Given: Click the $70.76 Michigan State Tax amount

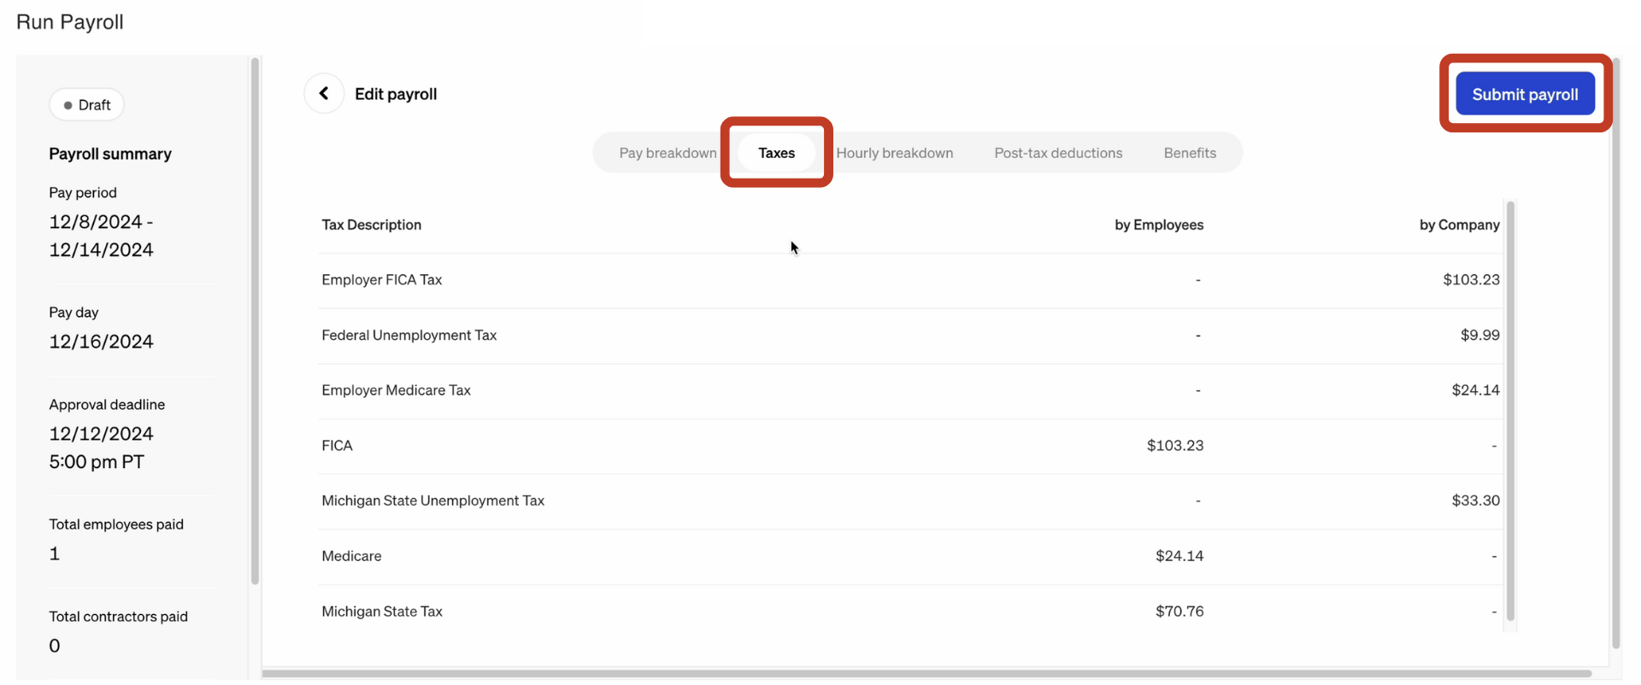Looking at the screenshot, I should pos(1179,612).
